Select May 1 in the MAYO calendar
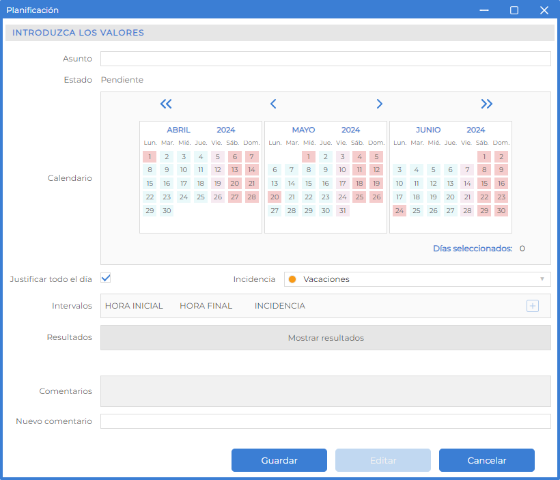Screen dimensions: 560x480 click(x=309, y=157)
